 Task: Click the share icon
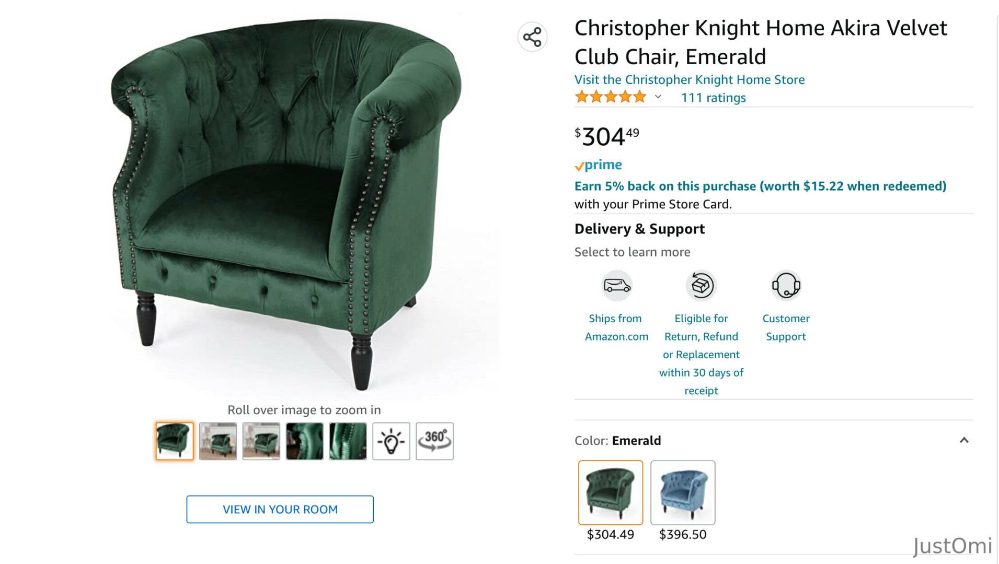coord(532,37)
